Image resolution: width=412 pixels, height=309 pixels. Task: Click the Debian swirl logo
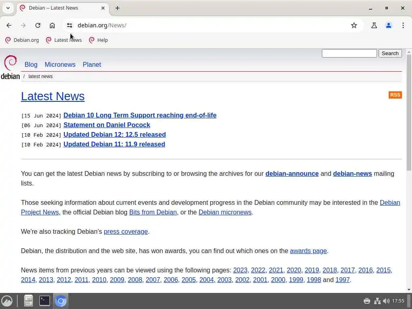10,63
